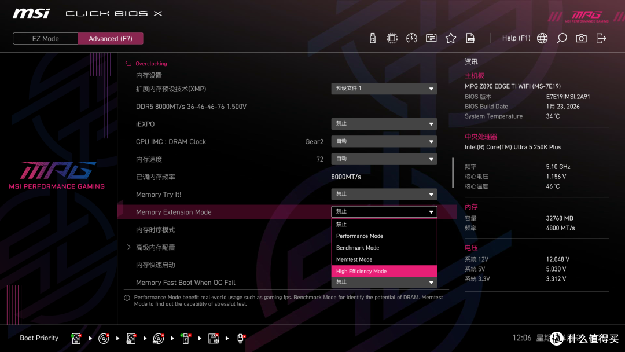Open search with the magnifier icon

coord(561,38)
